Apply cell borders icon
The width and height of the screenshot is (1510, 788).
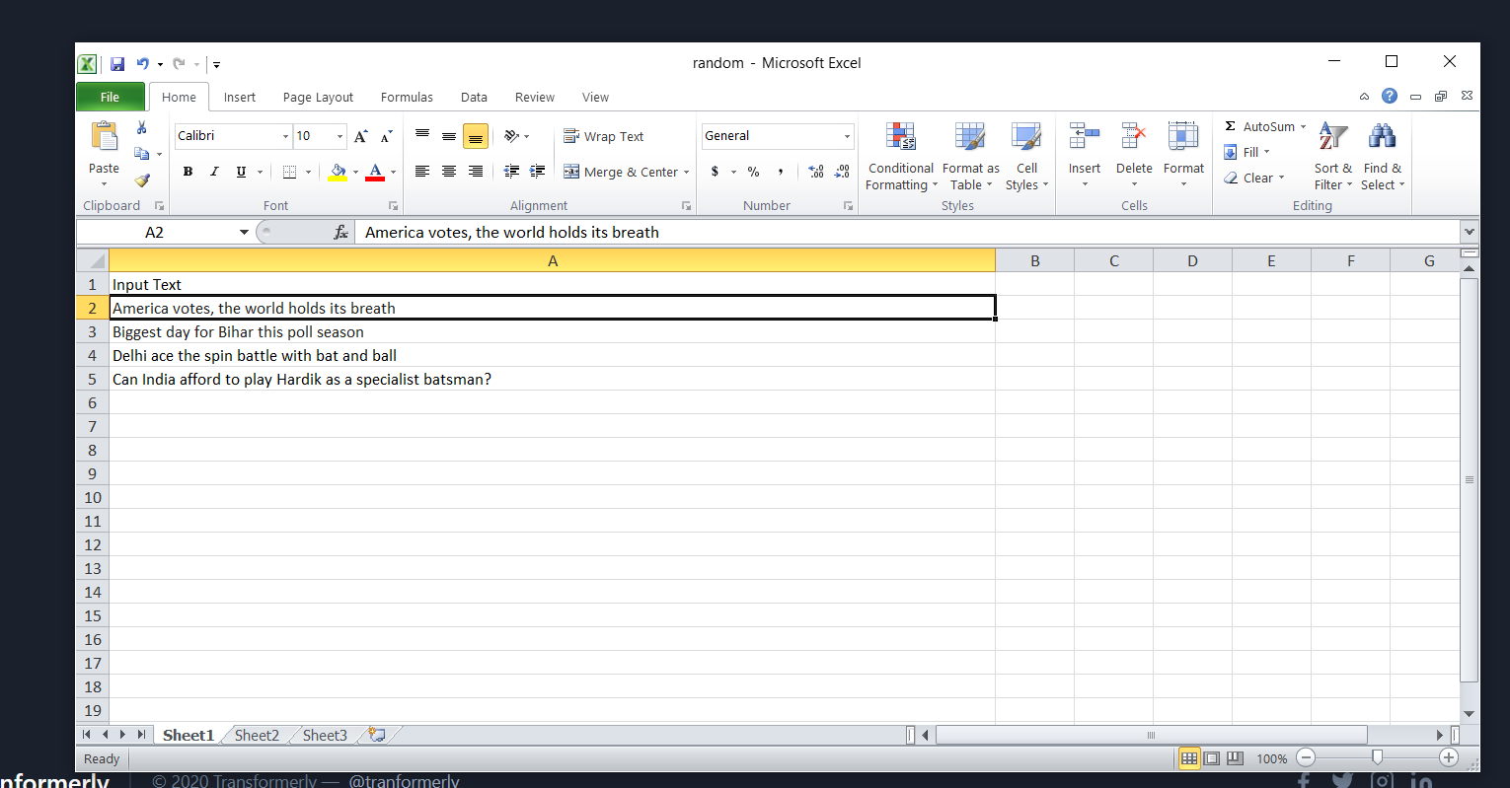click(x=289, y=172)
